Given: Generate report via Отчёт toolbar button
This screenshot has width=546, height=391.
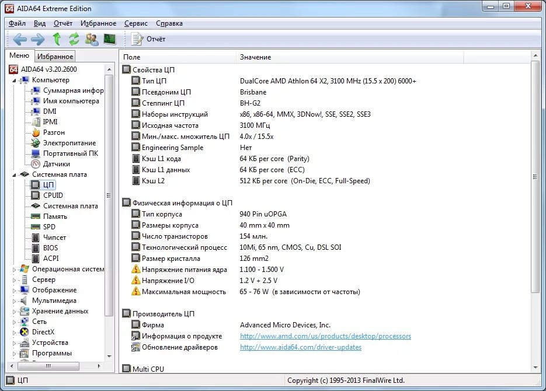Looking at the screenshot, I should point(148,39).
